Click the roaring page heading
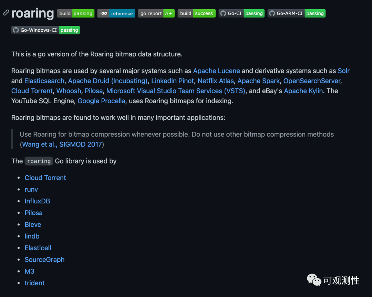The width and height of the screenshot is (372, 297). tap(32, 13)
